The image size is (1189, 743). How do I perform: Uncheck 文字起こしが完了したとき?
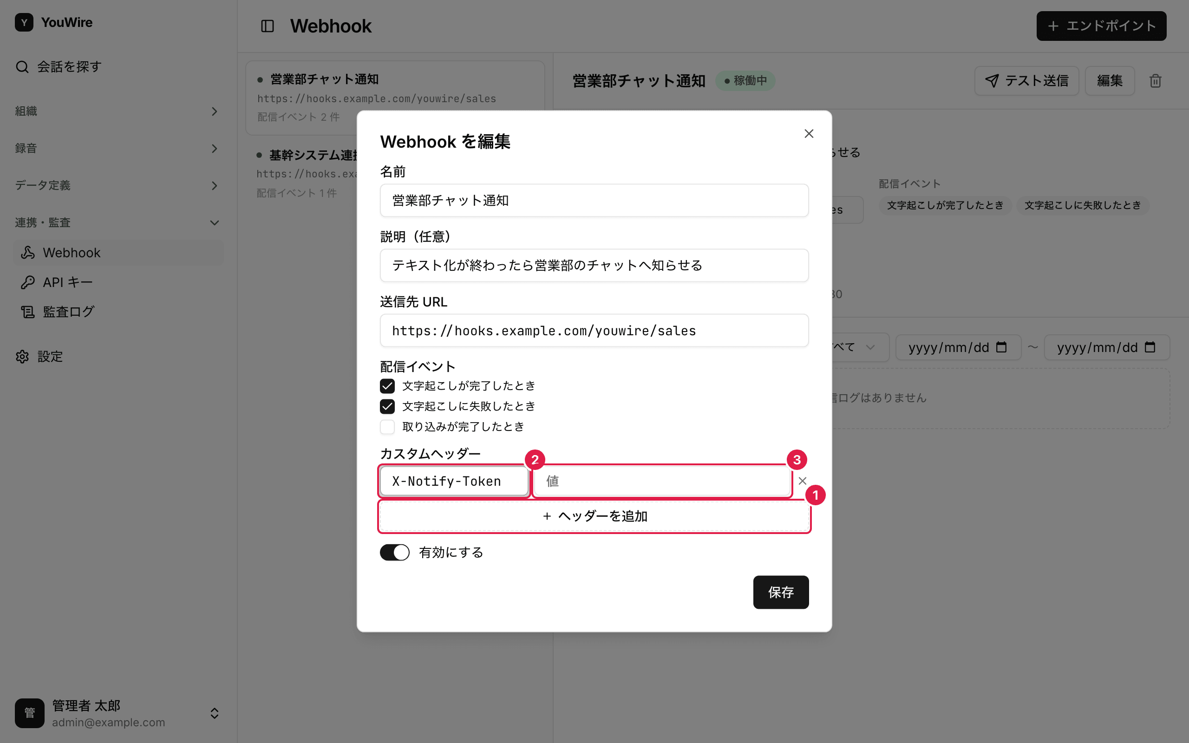point(387,386)
